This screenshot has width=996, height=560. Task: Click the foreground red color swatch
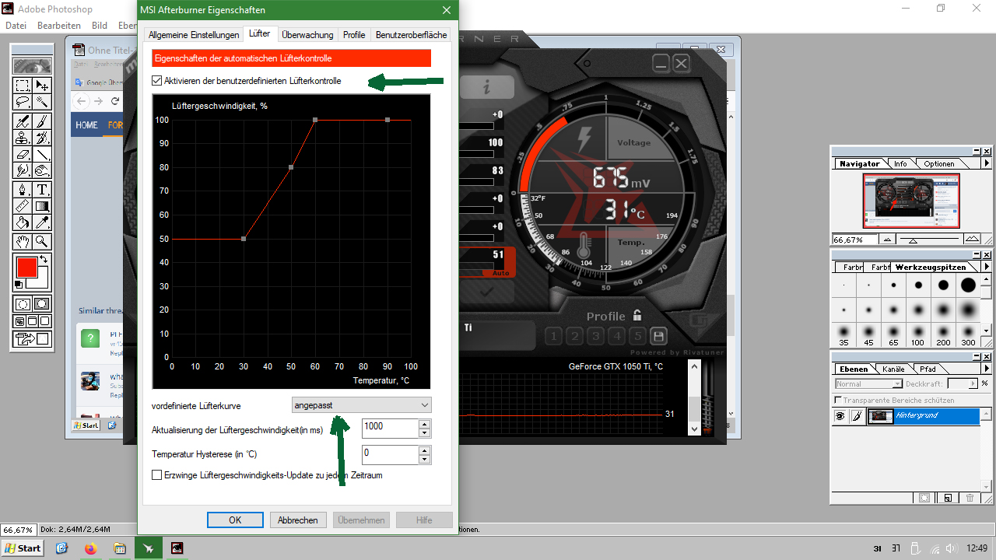pos(26,268)
